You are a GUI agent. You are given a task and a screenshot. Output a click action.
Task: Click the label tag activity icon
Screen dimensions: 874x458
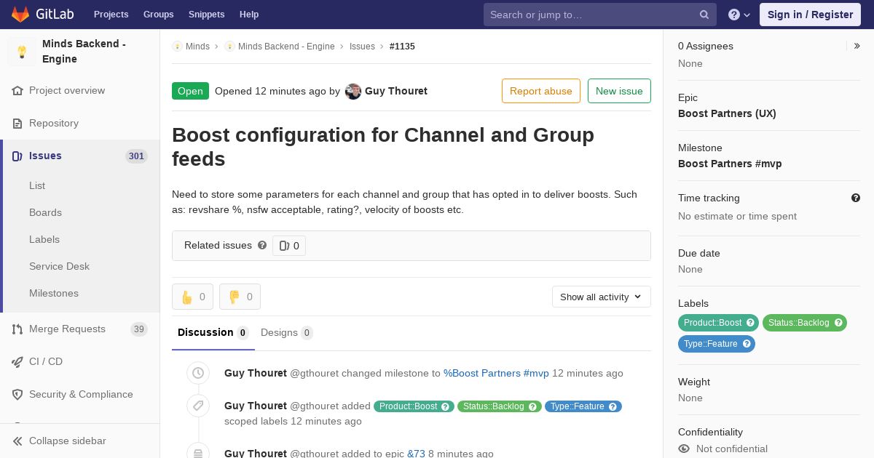tap(198, 406)
